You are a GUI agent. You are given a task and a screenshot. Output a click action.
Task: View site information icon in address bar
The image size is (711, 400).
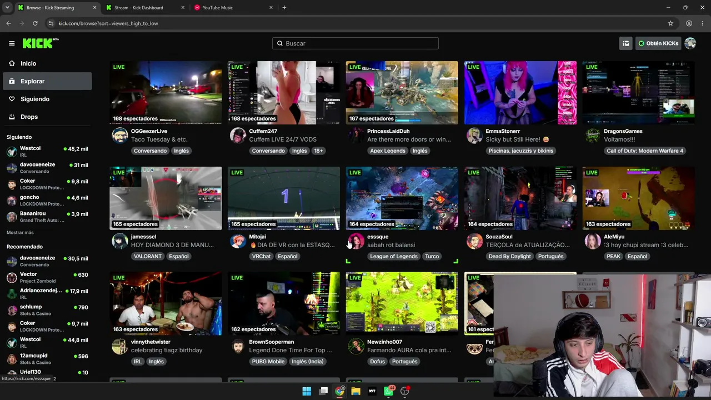point(51,23)
